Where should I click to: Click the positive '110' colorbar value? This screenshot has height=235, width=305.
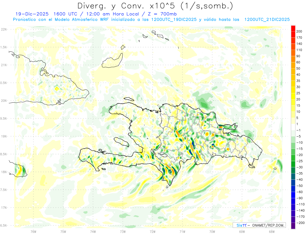click(x=299, y=50)
